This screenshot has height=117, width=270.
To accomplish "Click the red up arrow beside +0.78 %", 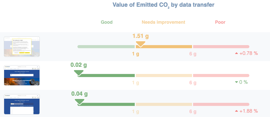I will tap(236, 53).
